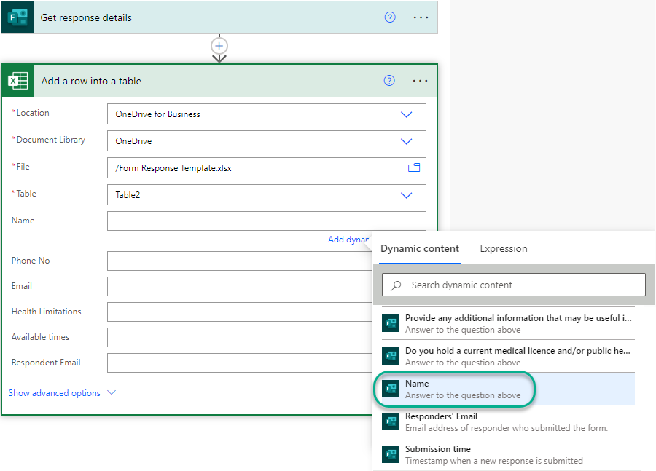Expand Show advanced options
The image size is (656, 471).
[x=62, y=393]
